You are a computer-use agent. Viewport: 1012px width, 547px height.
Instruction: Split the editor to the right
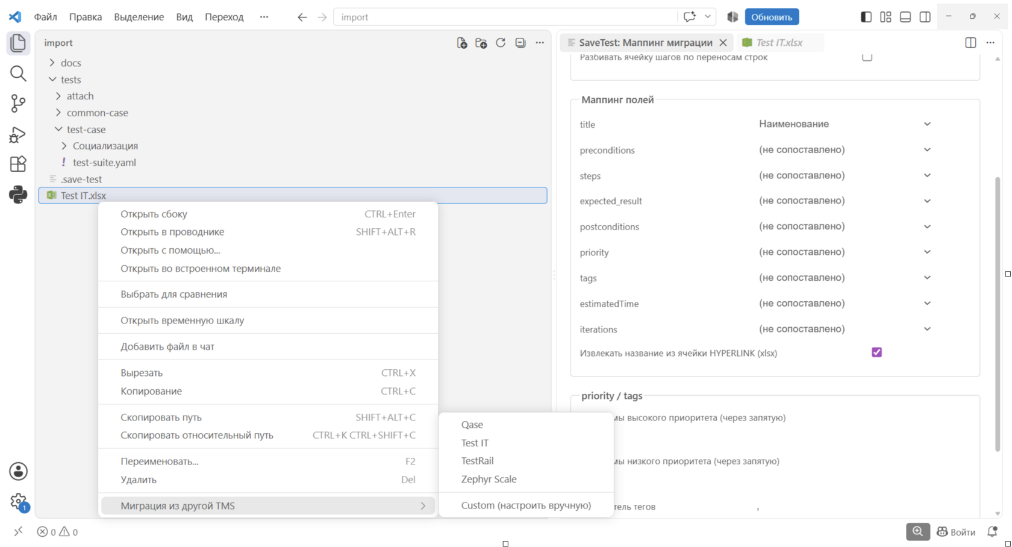[970, 43]
